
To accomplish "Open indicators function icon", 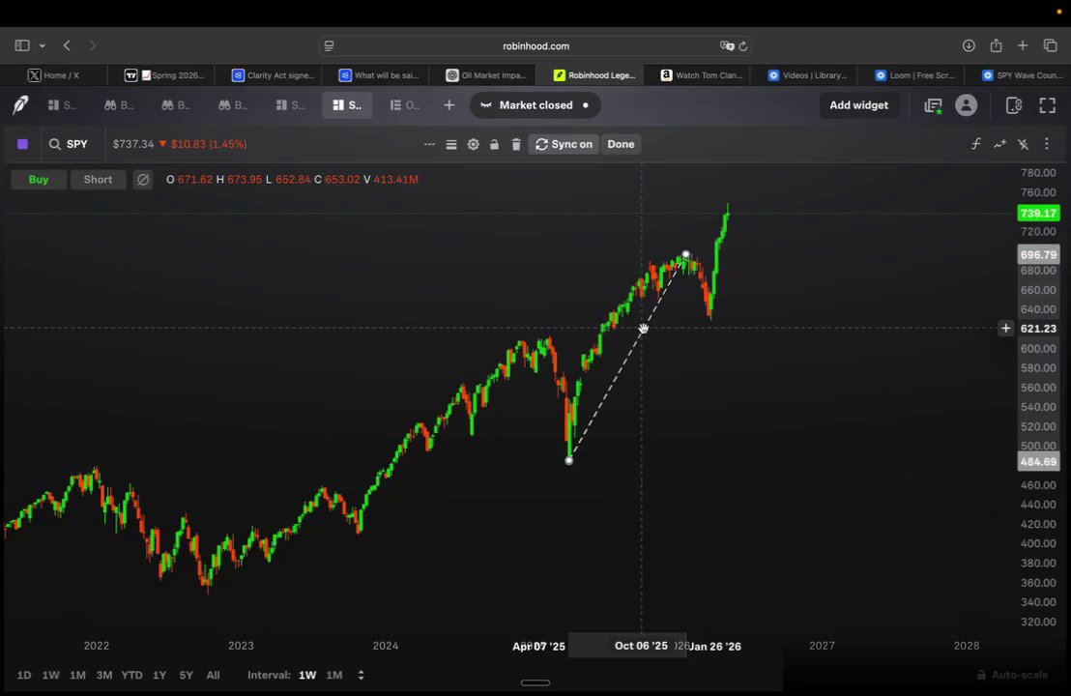I will (976, 143).
